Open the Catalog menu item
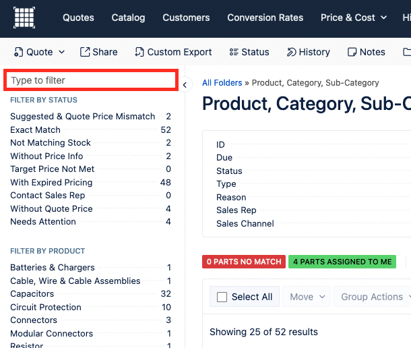The image size is (411, 348). [128, 18]
